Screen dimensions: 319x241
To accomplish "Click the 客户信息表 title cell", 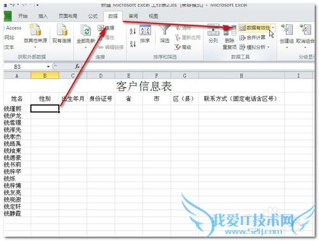I will click(144, 86).
